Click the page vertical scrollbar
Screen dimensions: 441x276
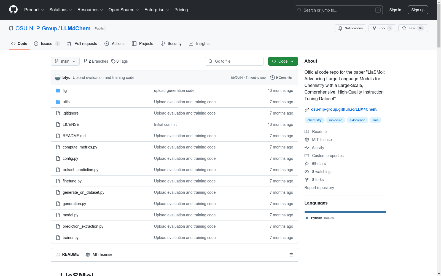tap(439, 138)
